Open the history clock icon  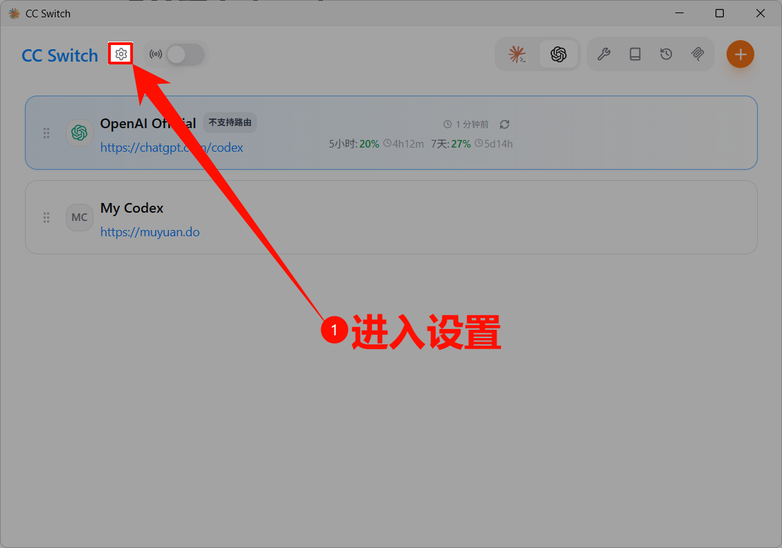pos(666,54)
